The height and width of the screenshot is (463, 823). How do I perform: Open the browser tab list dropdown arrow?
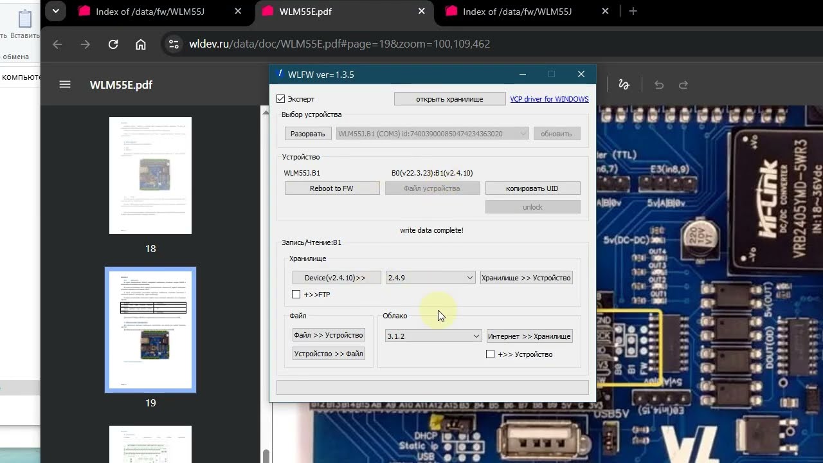click(x=55, y=11)
